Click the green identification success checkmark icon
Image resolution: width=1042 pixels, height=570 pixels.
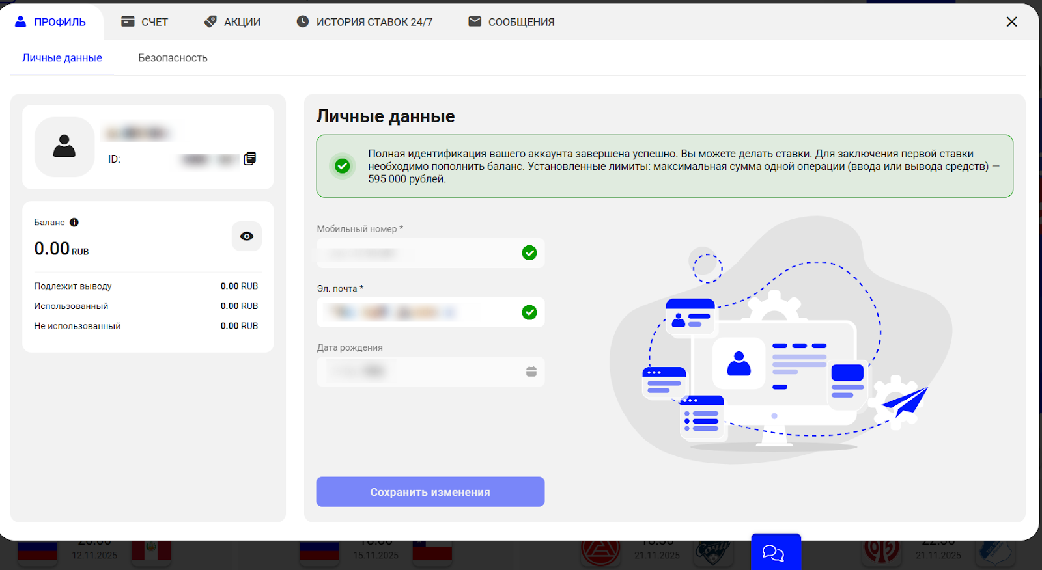pos(343,166)
